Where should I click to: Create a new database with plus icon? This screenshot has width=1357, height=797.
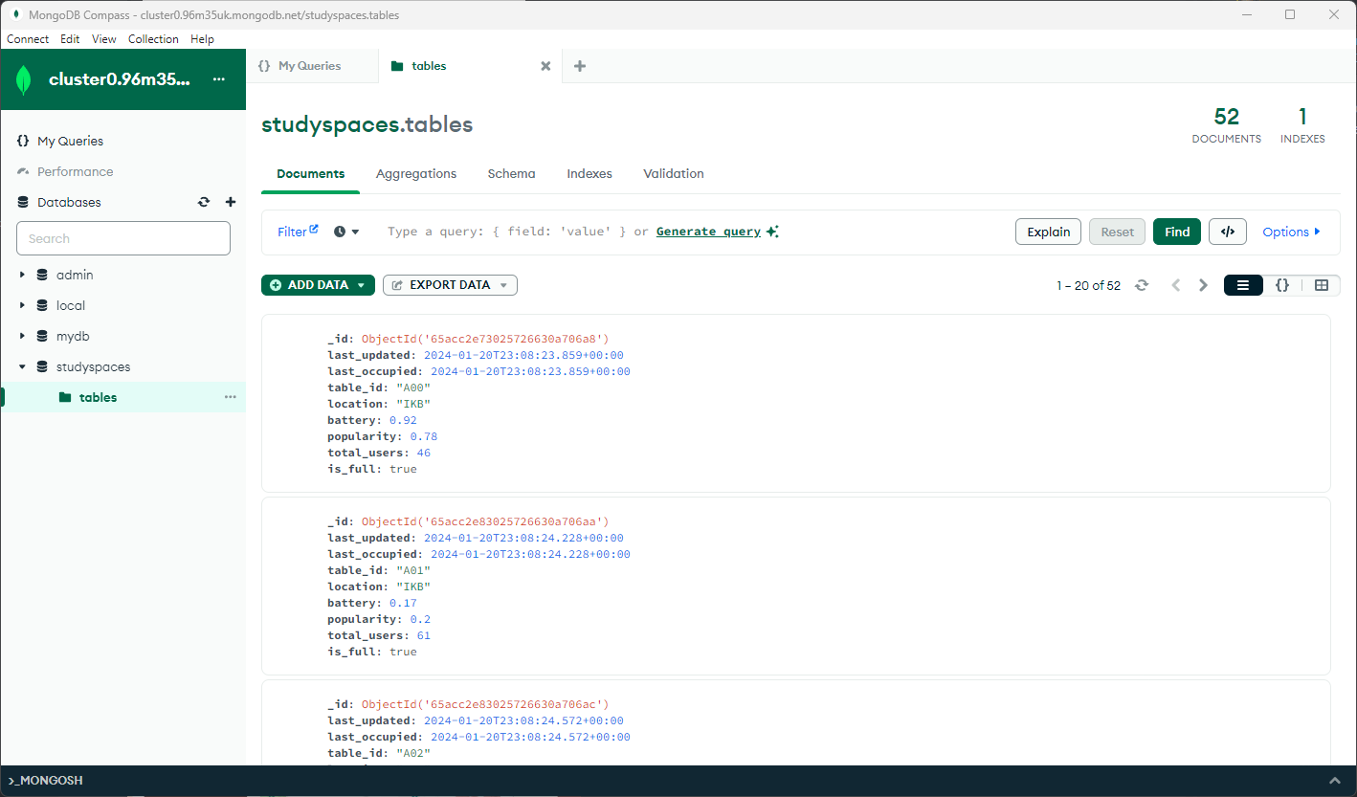point(231,202)
